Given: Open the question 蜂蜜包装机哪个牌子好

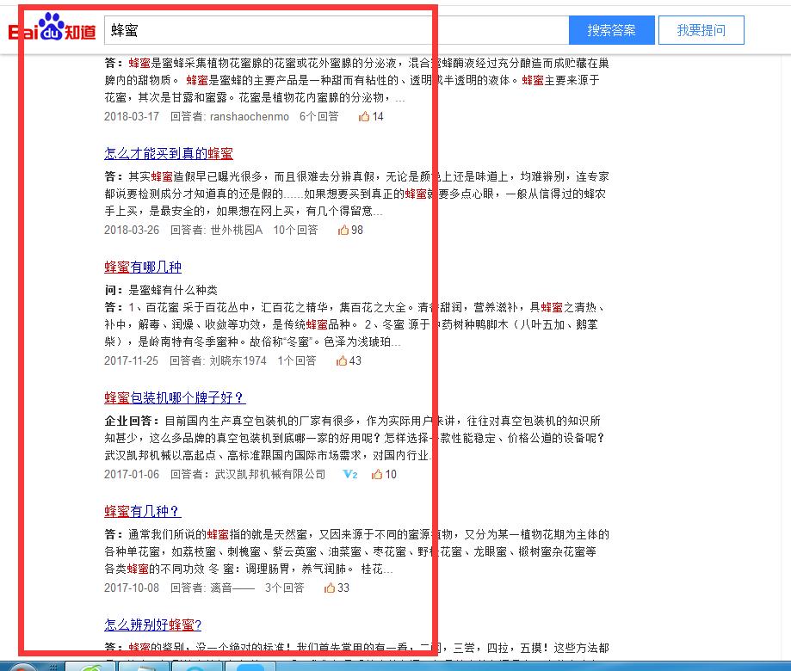Looking at the screenshot, I should (x=173, y=397).
